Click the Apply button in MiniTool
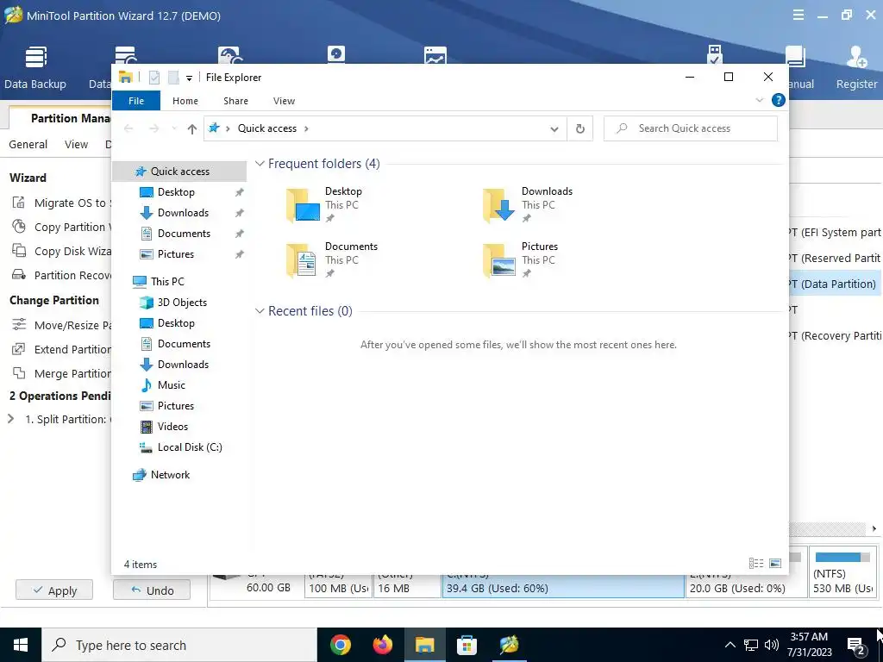The image size is (883, 662). pyautogui.click(x=54, y=590)
